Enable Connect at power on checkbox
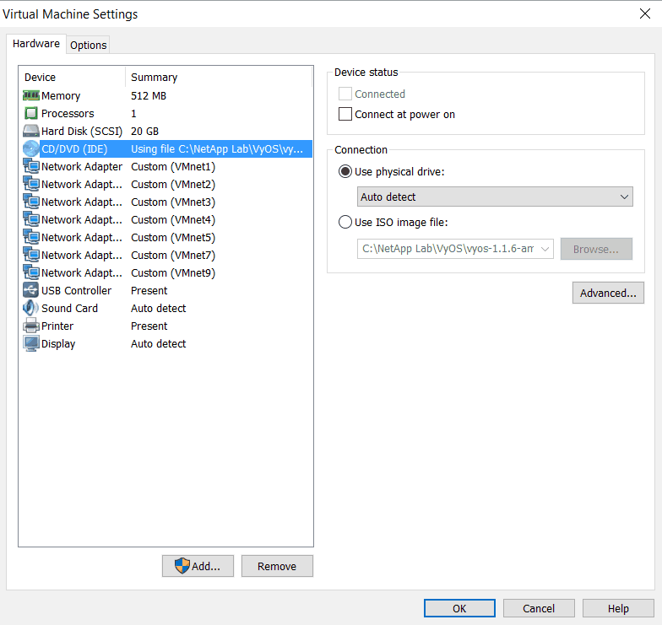Viewport: 662px width, 625px height. point(345,115)
